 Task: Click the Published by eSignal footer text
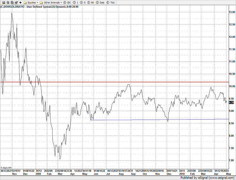point(207,177)
